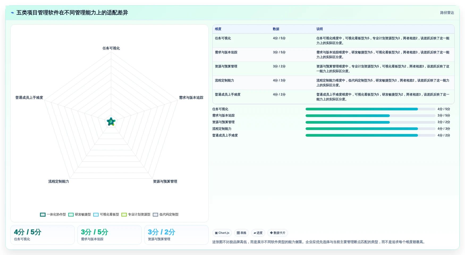Click the 数据卡片 tag
This screenshot has width=465, height=255.
(278, 233)
